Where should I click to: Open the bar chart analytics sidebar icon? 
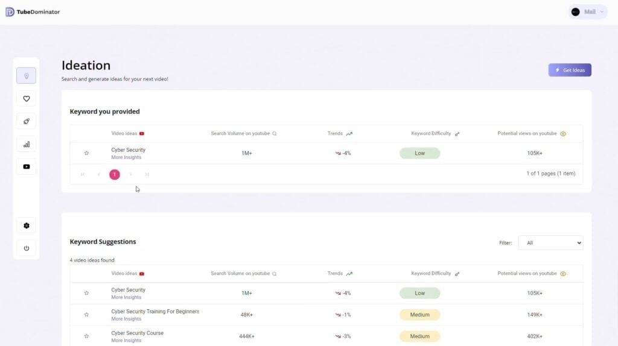(x=26, y=144)
